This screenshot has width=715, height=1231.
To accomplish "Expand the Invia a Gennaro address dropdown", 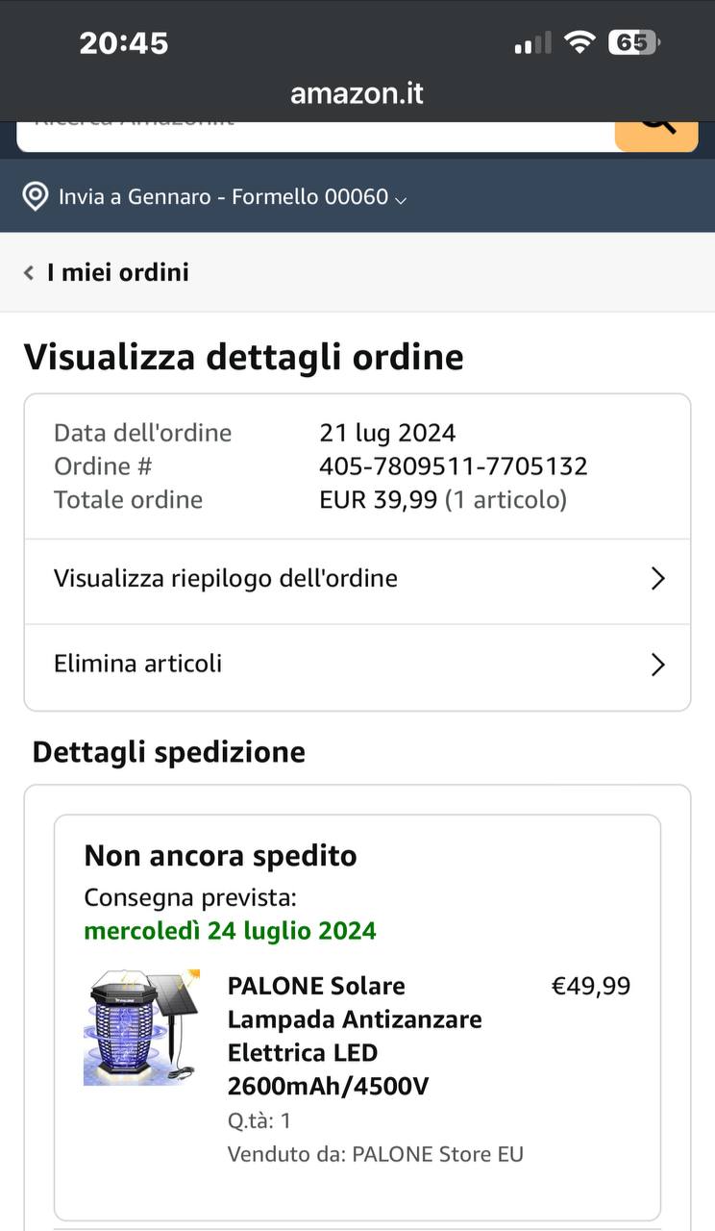I will (401, 199).
